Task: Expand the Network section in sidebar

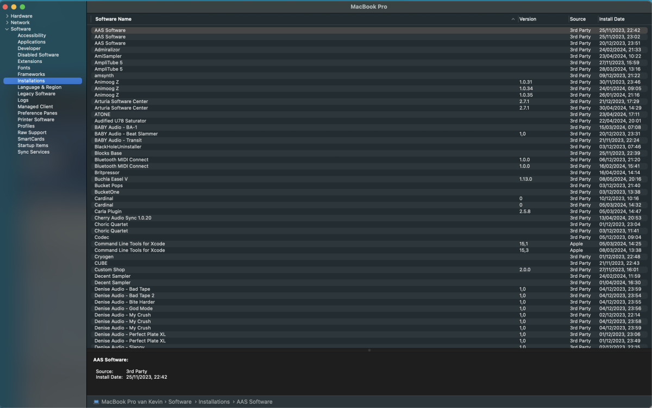Action: click(7, 23)
